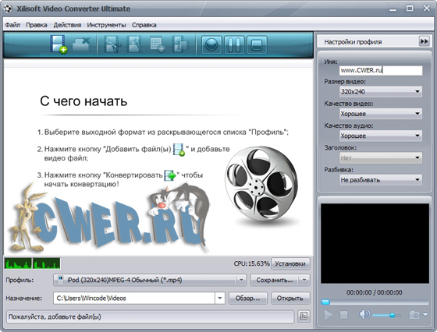Start conversion with the round toolbar button

(x=211, y=44)
